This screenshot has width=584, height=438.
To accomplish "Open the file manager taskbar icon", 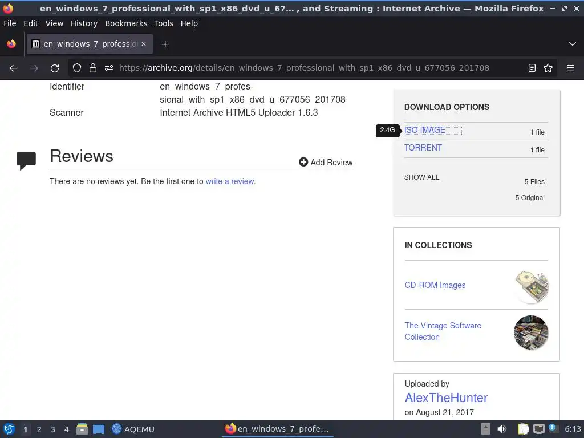I will pyautogui.click(x=82, y=429).
